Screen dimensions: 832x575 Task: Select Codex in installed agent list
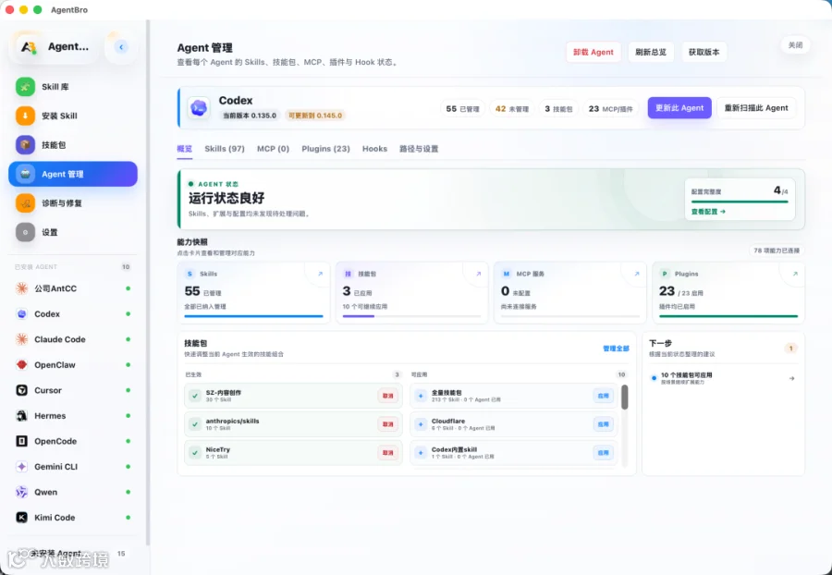click(73, 314)
